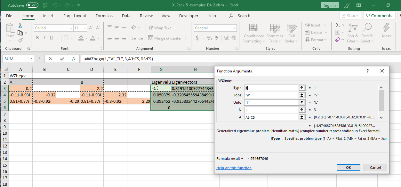Open the Name Box dropdown arrow
Screen dimensions: 401x187
[x=31, y=59]
